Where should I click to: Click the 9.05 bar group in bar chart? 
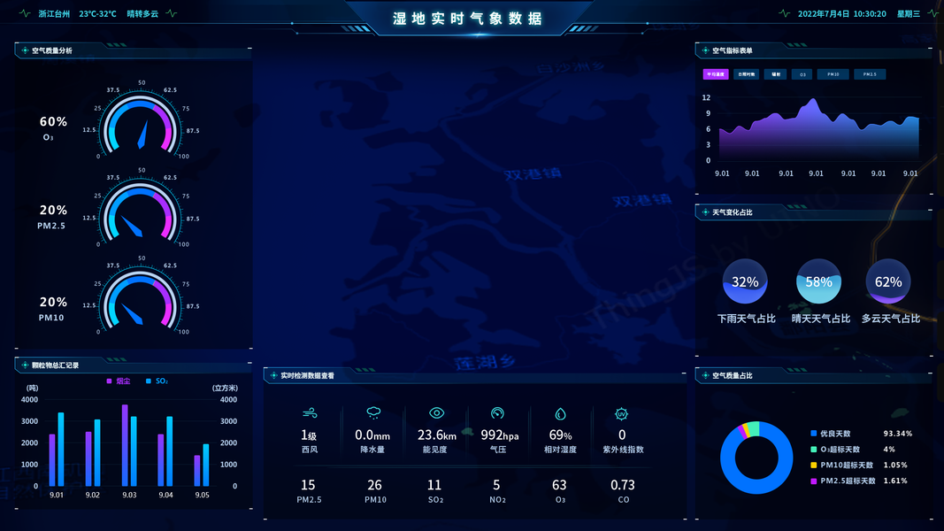pos(202,464)
